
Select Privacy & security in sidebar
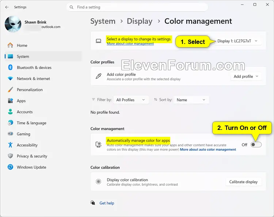(x=43, y=156)
